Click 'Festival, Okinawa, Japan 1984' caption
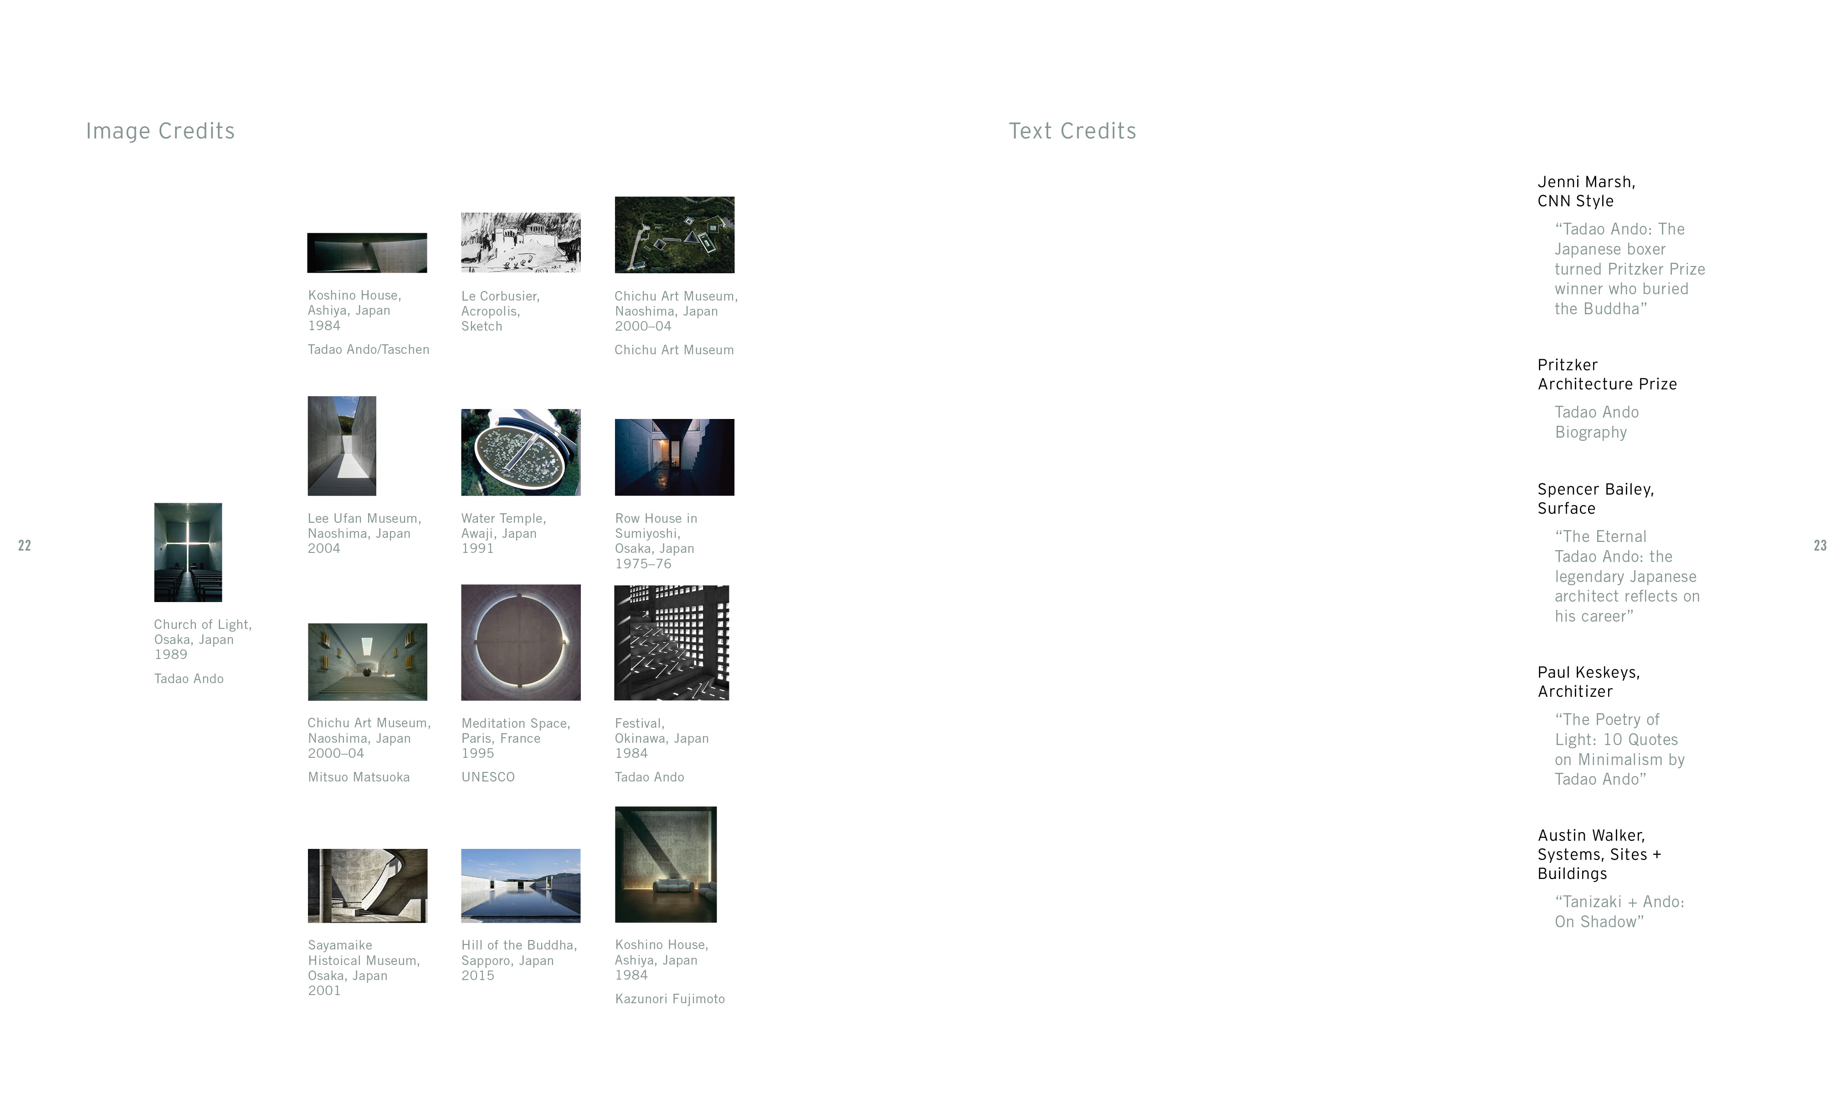1845x1093 pixels. [661, 738]
